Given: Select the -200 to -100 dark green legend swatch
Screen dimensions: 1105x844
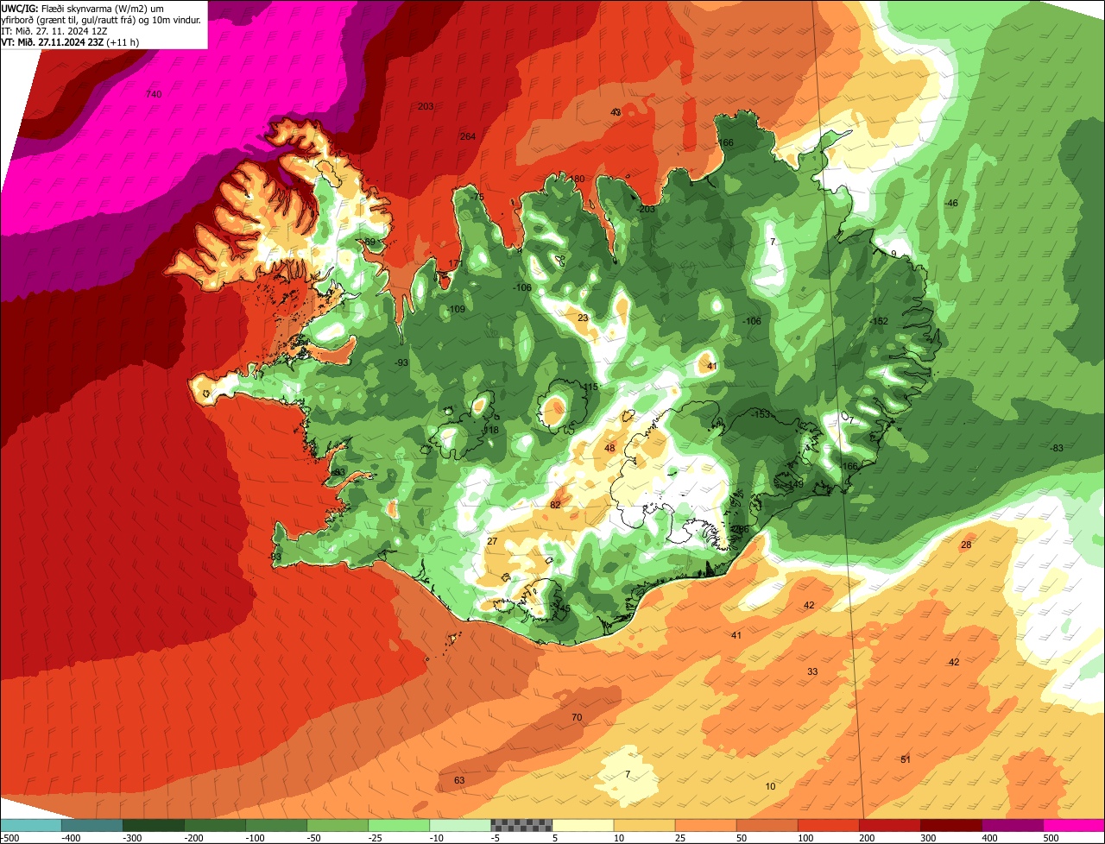Looking at the screenshot, I should [x=215, y=825].
